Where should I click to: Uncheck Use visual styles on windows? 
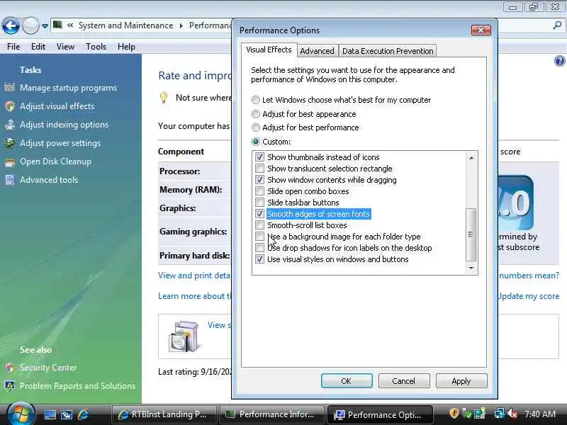(x=259, y=259)
